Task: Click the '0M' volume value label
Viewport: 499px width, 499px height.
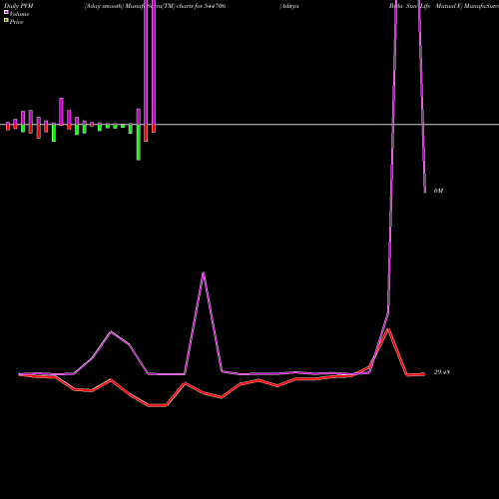Action: (438, 191)
